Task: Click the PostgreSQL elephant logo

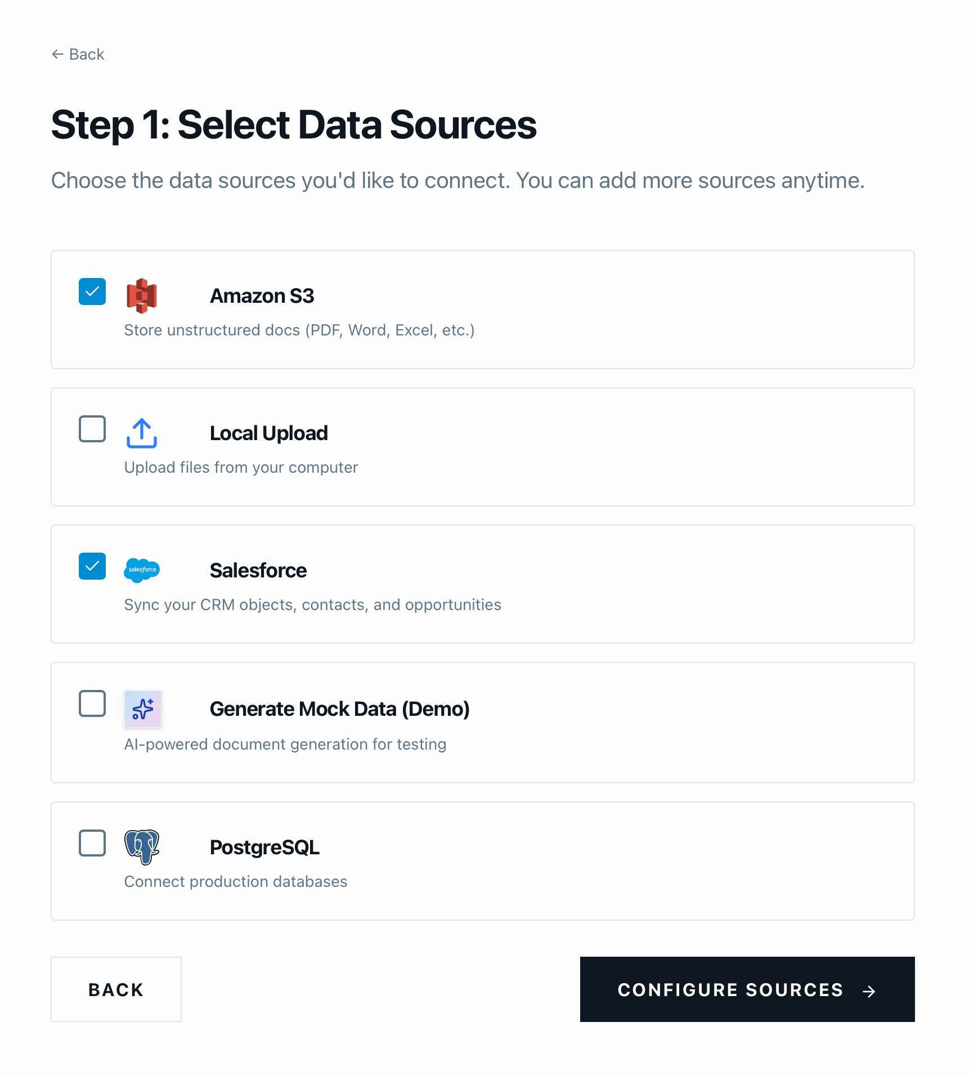Action: tap(142, 847)
